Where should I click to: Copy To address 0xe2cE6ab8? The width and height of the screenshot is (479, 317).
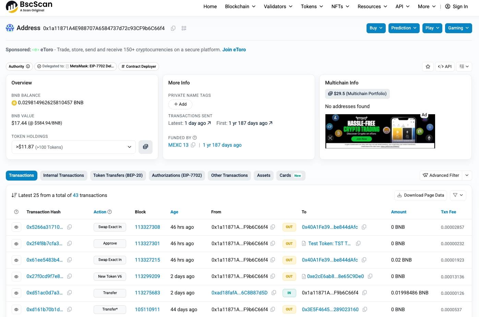click(370, 276)
